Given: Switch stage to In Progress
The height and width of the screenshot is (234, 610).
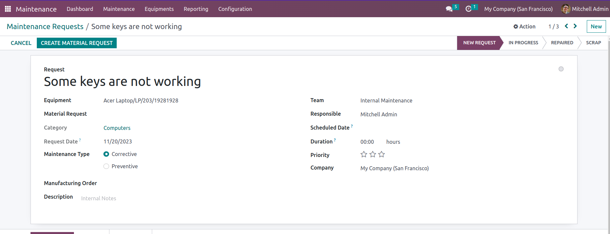Looking at the screenshot, I should [x=523, y=43].
